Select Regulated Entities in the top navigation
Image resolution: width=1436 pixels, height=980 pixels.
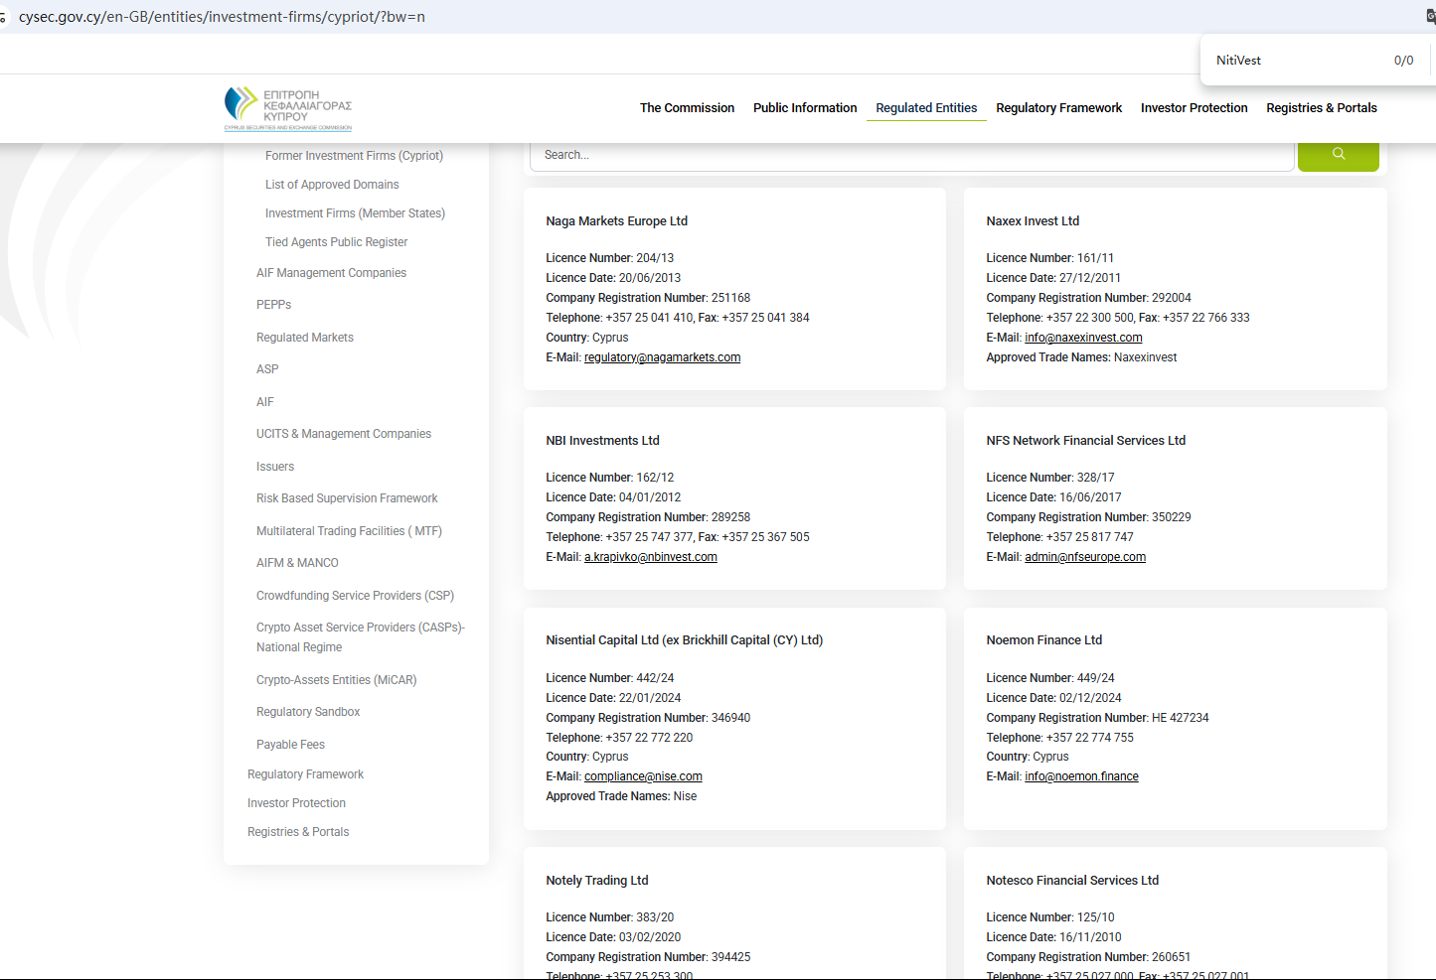925,108
